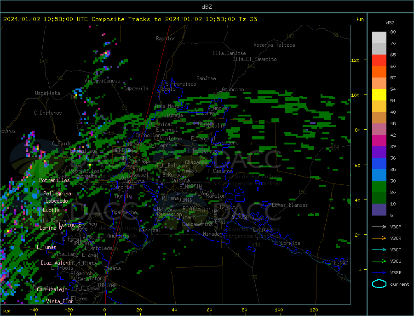Click the M_Caseros place label

point(220,171)
